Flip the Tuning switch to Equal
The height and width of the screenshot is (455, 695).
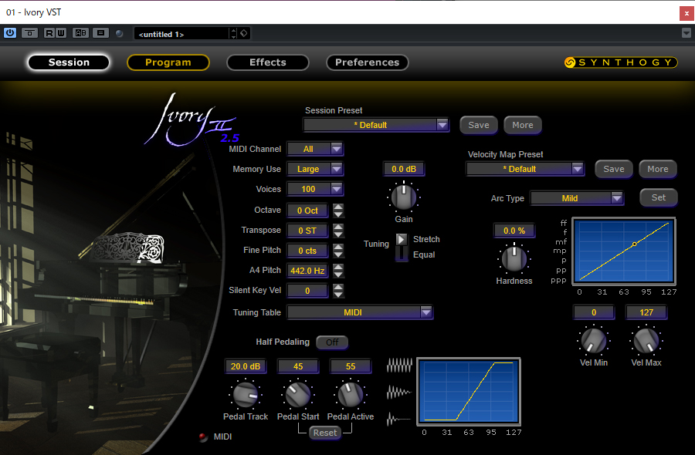tap(402, 254)
